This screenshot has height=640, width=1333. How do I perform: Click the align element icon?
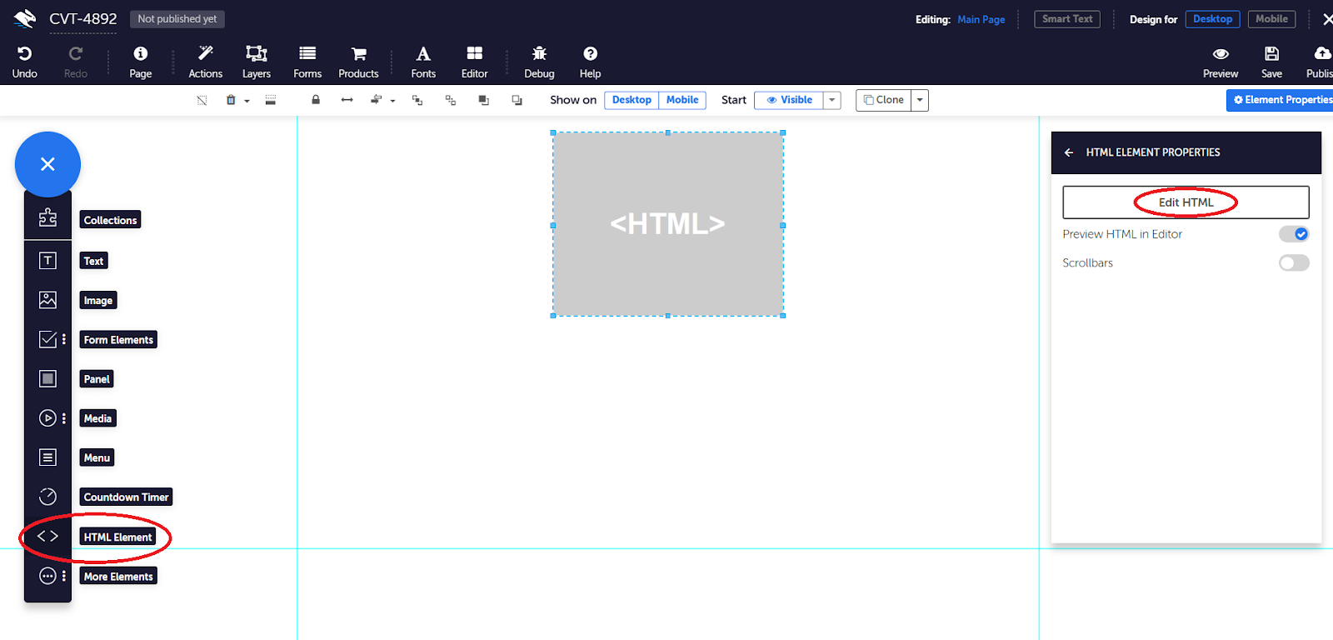[376, 100]
